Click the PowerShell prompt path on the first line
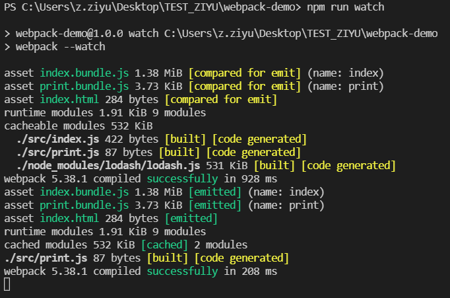Image resolution: width=450 pixels, height=298 pixels. pos(152,7)
